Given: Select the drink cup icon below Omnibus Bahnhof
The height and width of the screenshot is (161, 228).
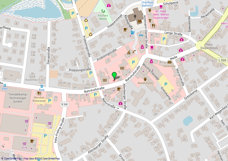Looking at the screenshot, I should click(149, 10).
